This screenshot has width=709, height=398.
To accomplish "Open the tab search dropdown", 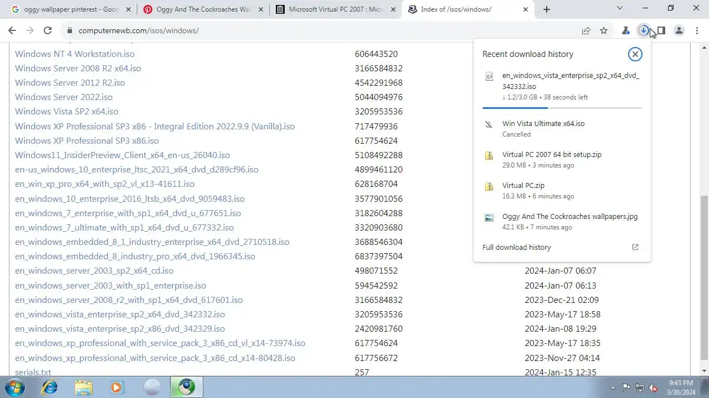I will pyautogui.click(x=620, y=8).
